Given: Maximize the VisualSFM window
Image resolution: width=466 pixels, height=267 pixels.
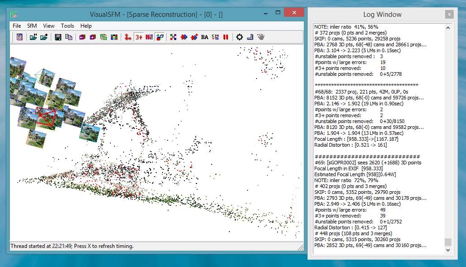Looking at the screenshot, I should click(278, 12).
